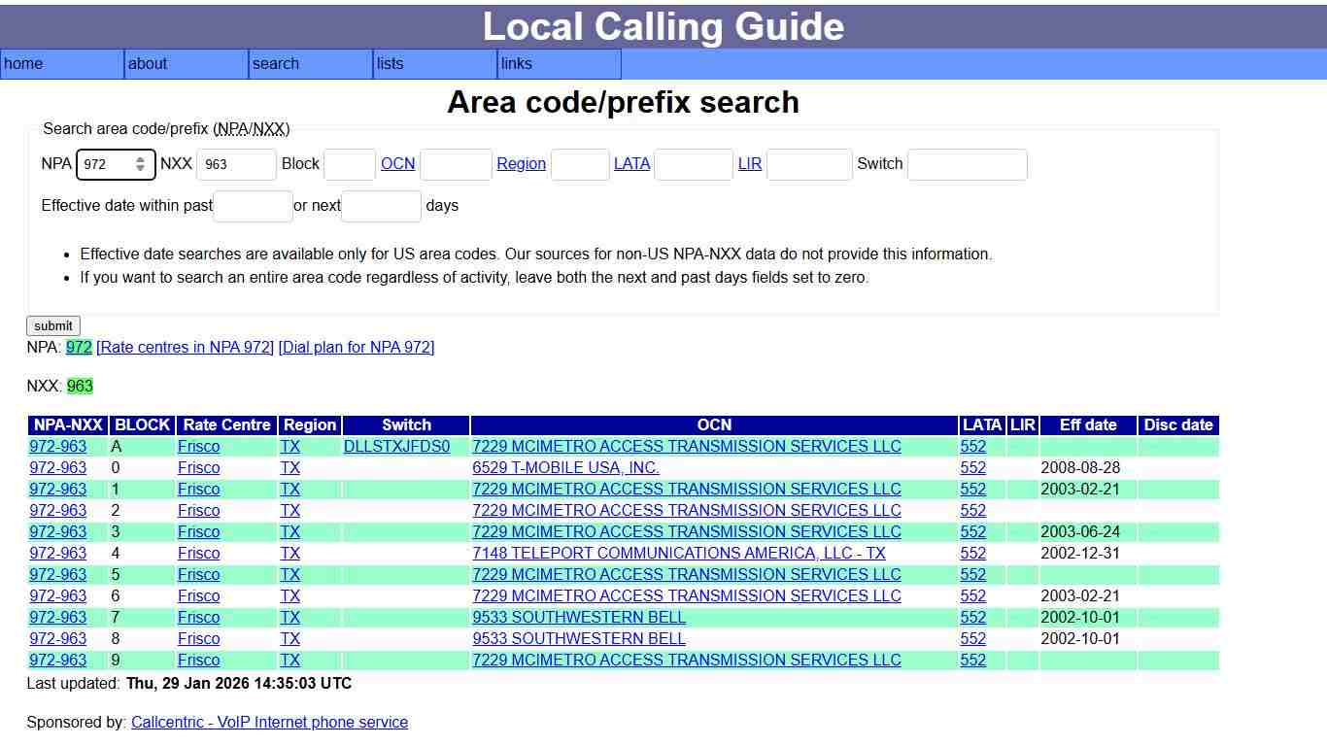
Task: Open T-MOBILE USA OCN 6529 details
Action: click(x=565, y=467)
